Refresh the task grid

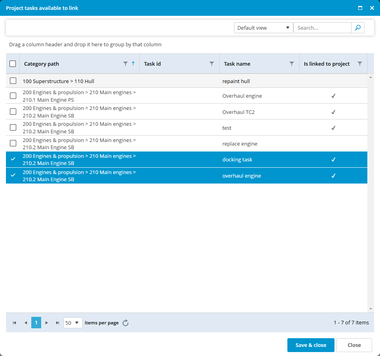click(125, 323)
